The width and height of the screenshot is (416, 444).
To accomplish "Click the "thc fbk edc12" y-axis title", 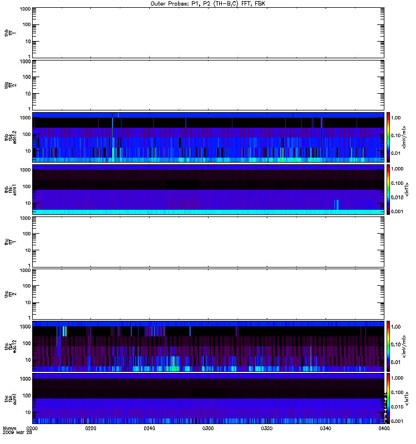I will [11, 346].
